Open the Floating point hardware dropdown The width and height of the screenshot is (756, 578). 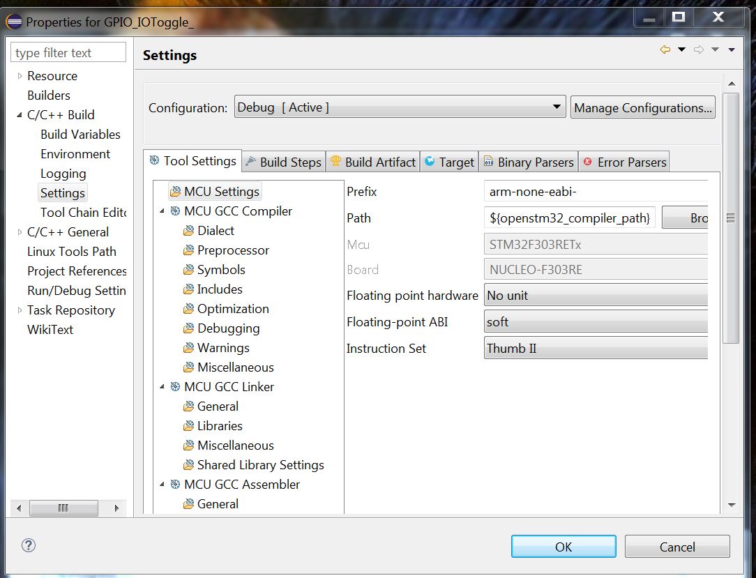(x=596, y=295)
